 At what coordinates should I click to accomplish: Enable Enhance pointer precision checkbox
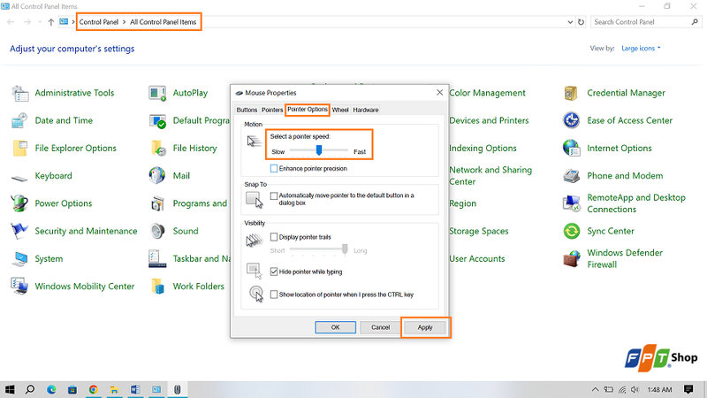pos(274,169)
